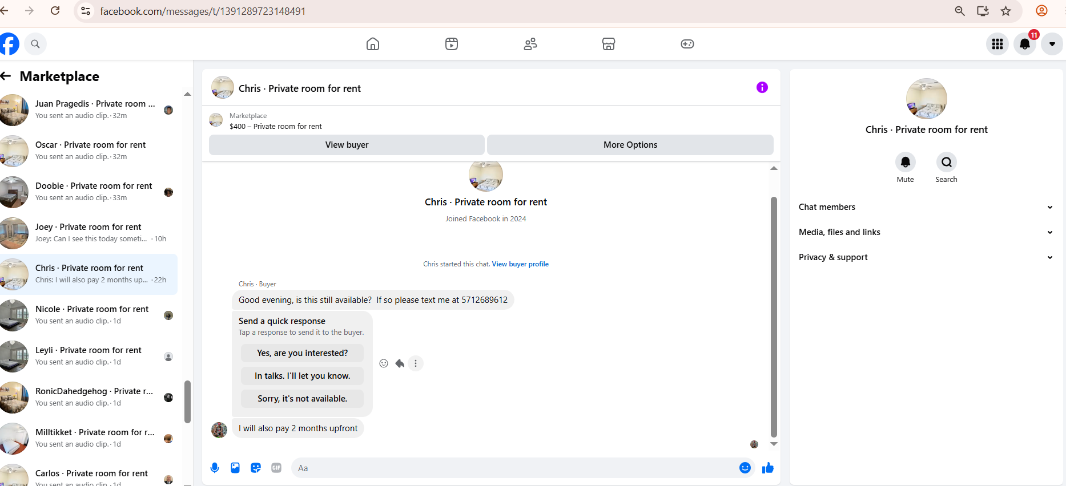Viewport: 1066px width, 486px height.
Task: Choose a sticker
Action: (256, 468)
